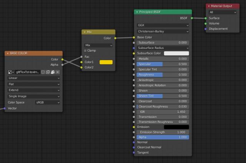Open the Flat projection dropdown

(34, 84)
